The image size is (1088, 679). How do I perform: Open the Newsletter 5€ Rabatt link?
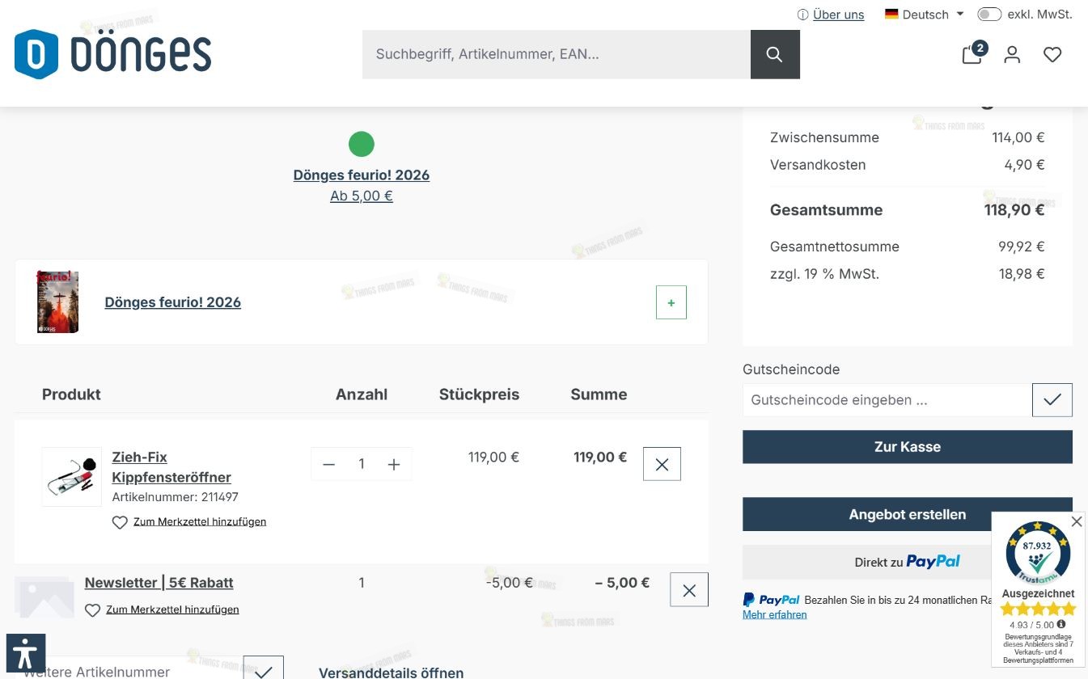[x=159, y=583]
